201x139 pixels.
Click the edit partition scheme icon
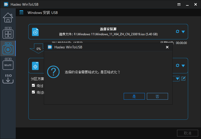183,79
